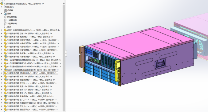Click the part icon of BSO-M3X5<4>
The height and width of the screenshot is (112, 208).
pos(5,66)
